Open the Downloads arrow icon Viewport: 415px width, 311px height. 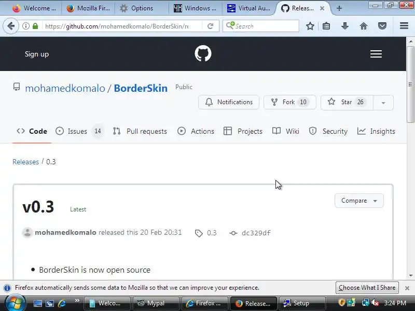(x=345, y=26)
